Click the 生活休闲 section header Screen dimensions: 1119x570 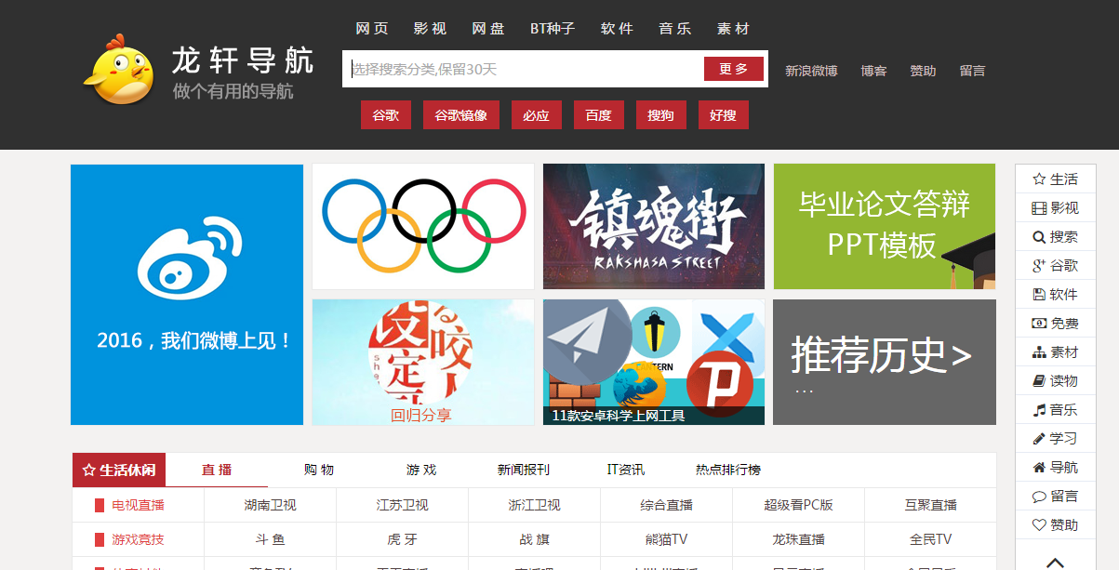click(x=119, y=470)
